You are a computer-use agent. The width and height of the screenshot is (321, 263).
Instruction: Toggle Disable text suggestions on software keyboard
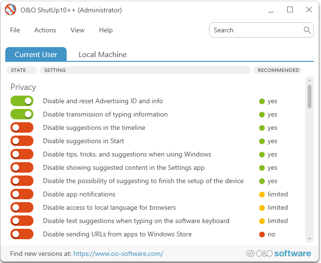click(x=22, y=221)
